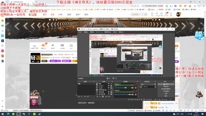Toggle eye for second text source row
Screen dimensions: 206x116
tap(108, 86)
